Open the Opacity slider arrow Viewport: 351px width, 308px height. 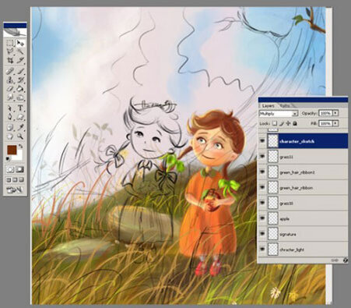335,113
